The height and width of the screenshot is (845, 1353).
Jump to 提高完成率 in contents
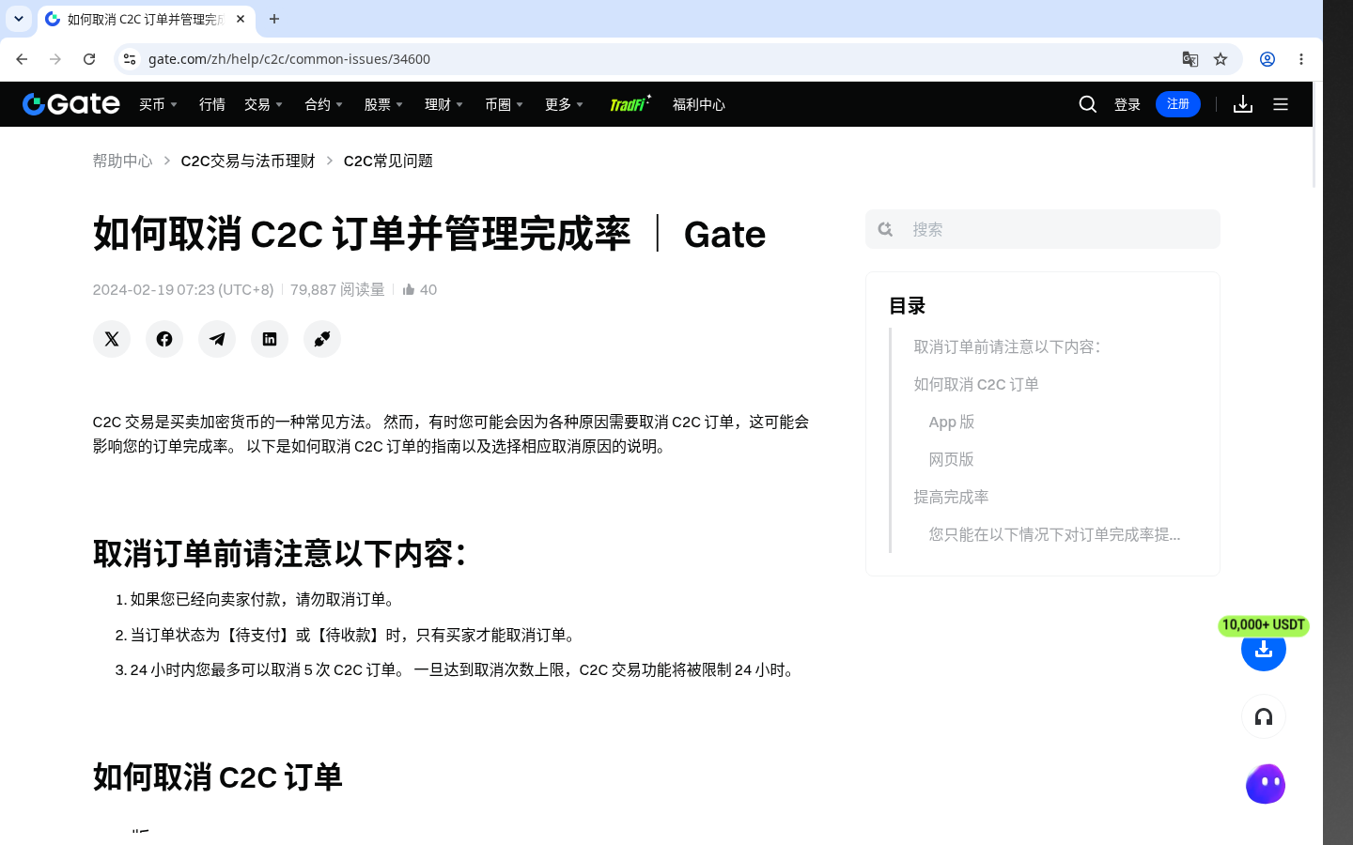(x=951, y=497)
